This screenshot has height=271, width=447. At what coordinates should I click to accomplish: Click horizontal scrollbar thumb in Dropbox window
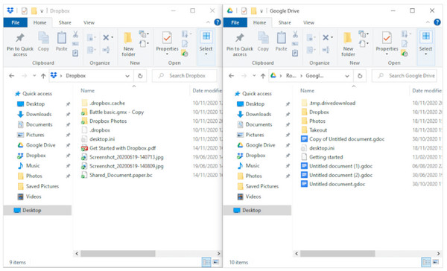click(118, 253)
